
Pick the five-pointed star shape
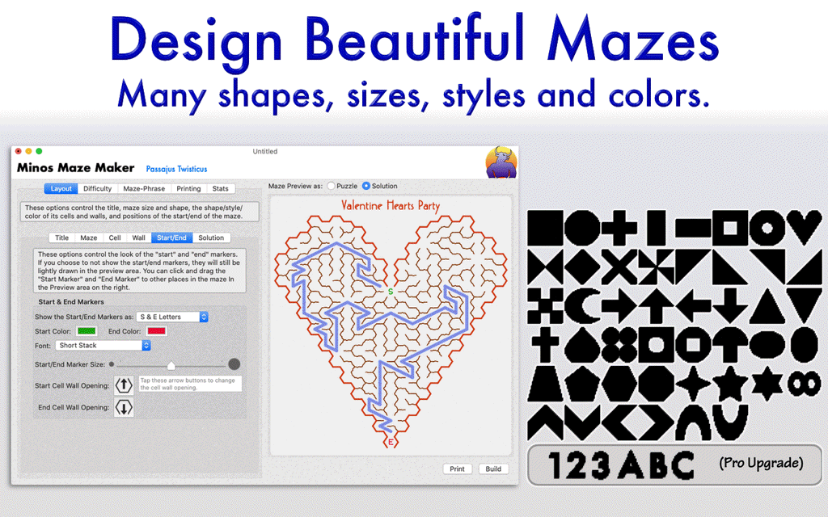click(728, 383)
